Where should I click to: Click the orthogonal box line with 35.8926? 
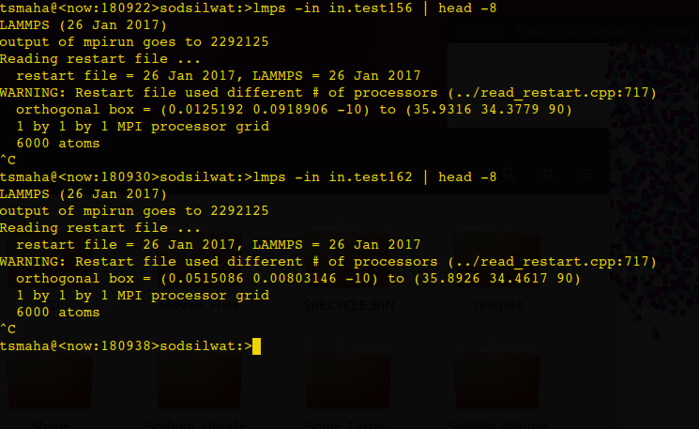pos(298,279)
